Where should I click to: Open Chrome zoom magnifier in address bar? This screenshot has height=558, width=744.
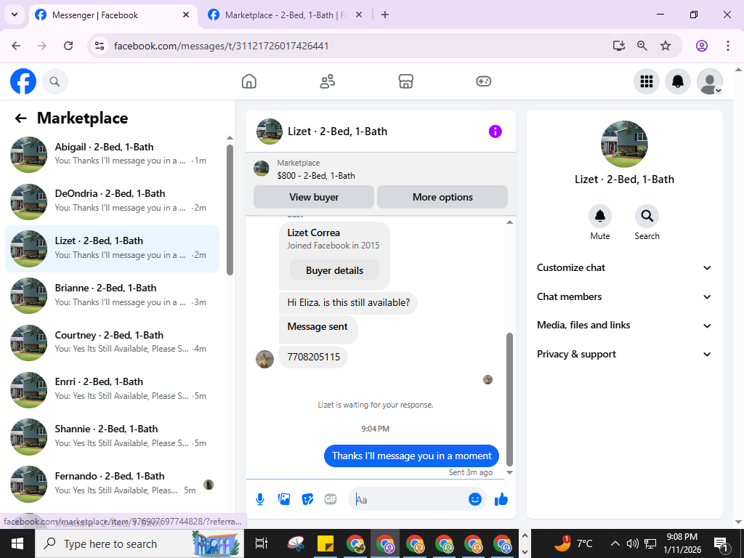642,46
